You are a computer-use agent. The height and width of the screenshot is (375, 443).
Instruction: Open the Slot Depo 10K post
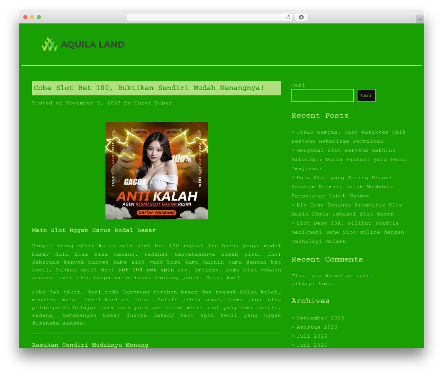(x=347, y=232)
